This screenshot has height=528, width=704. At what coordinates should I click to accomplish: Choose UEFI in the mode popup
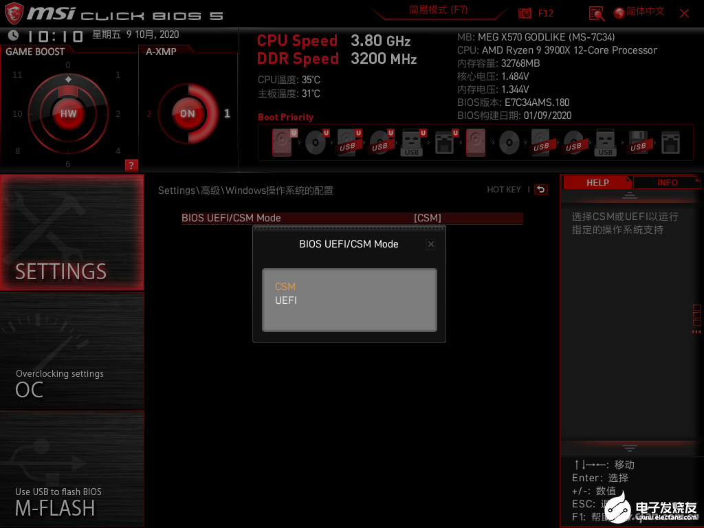tap(285, 300)
